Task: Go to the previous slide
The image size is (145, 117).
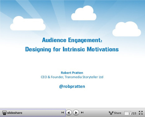Action: coord(69,113)
